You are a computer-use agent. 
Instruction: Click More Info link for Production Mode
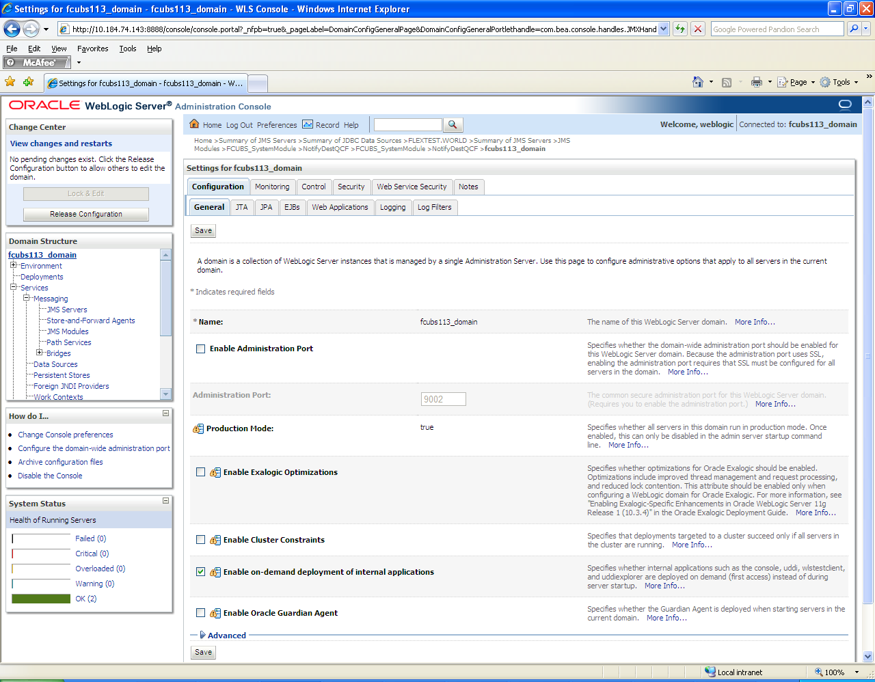[628, 445]
